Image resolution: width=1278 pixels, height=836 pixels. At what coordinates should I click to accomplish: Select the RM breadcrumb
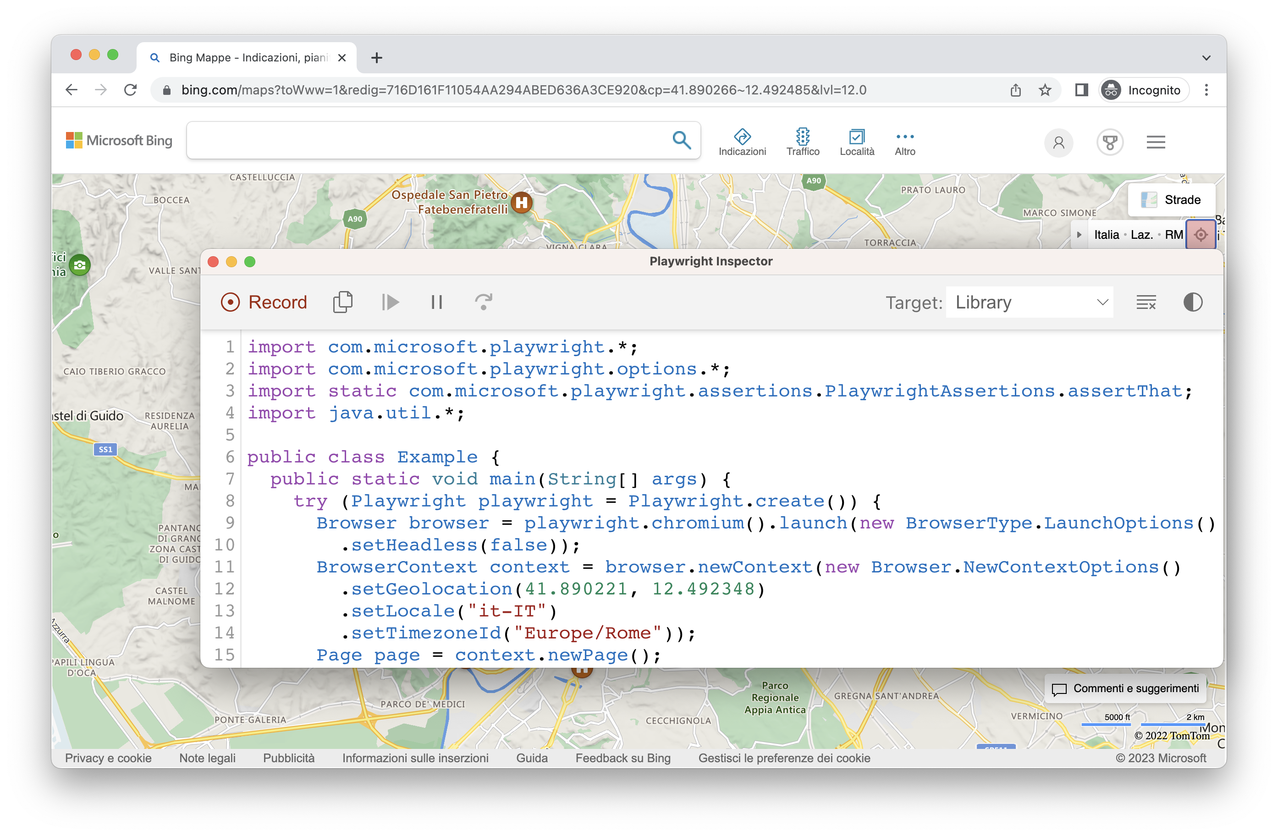tap(1173, 235)
